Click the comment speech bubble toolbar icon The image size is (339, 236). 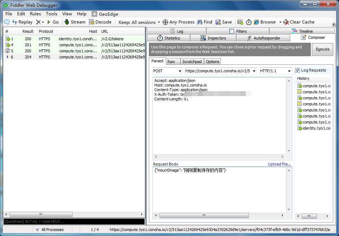pyautogui.click(x=7, y=22)
